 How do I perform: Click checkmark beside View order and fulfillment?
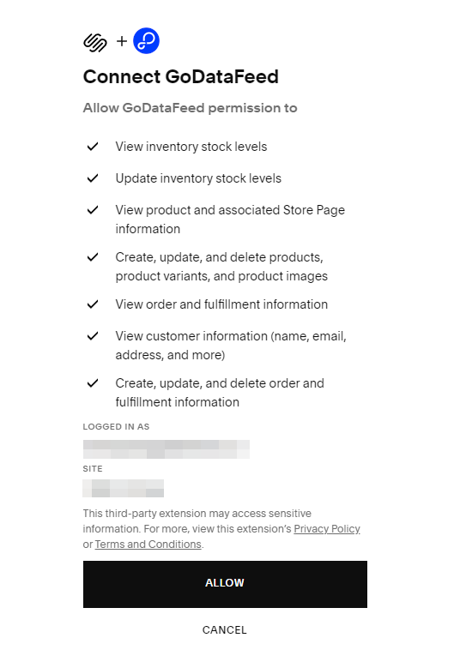click(93, 304)
